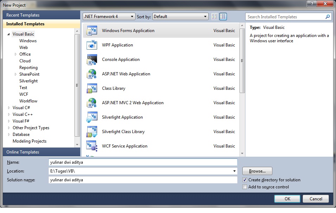Click the OK button
This screenshot has height=213, width=336.
point(287,199)
